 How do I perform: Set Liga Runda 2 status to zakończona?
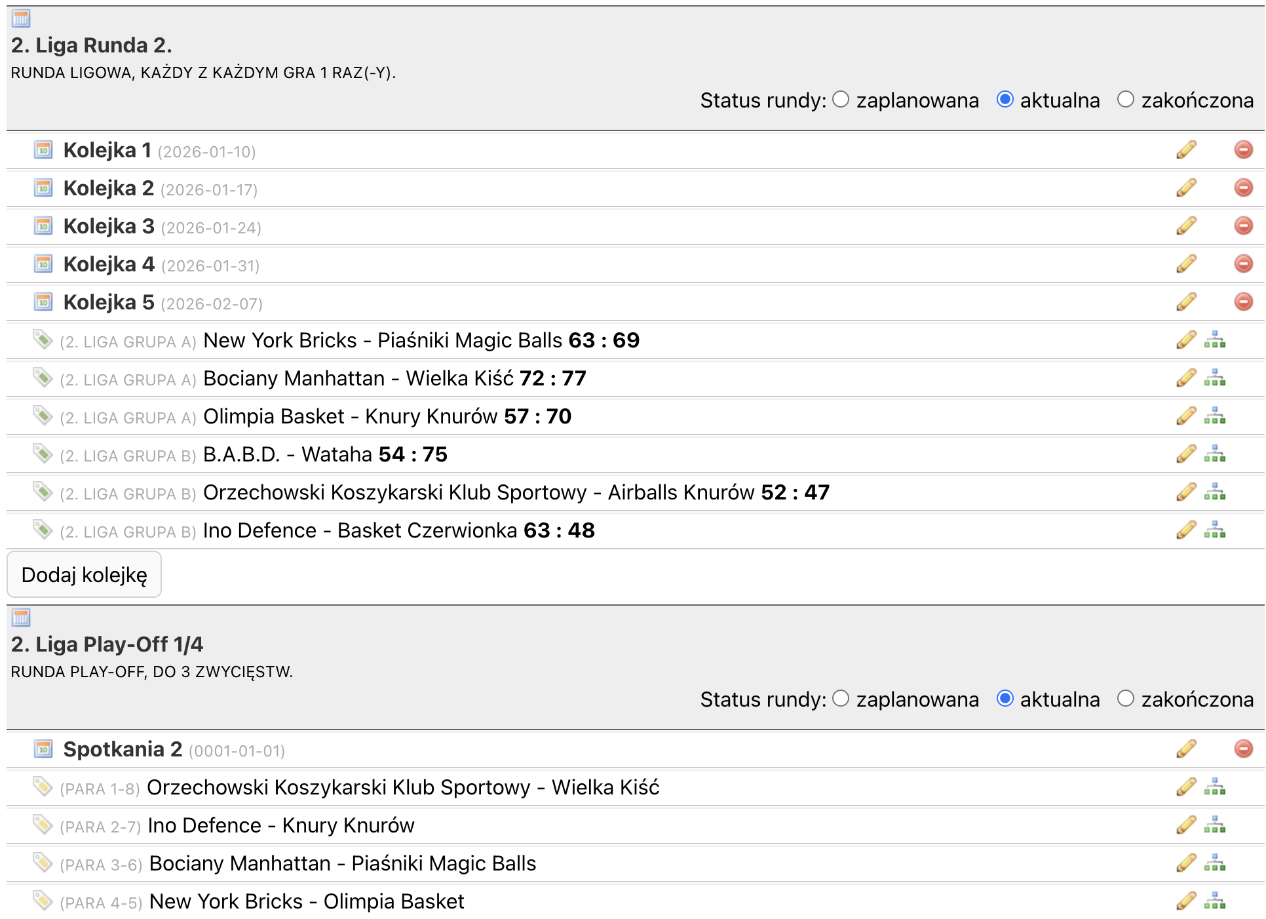(1125, 100)
